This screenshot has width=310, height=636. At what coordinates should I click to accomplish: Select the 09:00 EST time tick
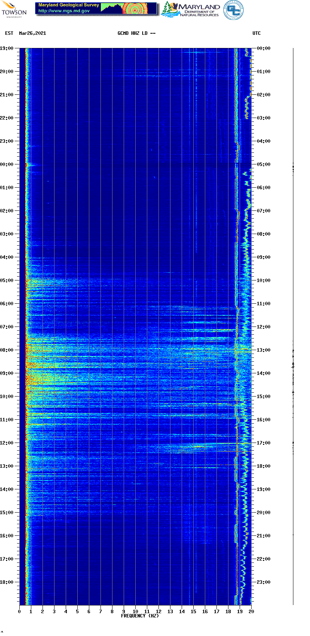[x=7, y=373]
